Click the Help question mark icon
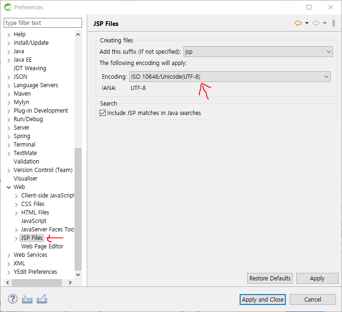This screenshot has height=312, width=342. [13, 299]
